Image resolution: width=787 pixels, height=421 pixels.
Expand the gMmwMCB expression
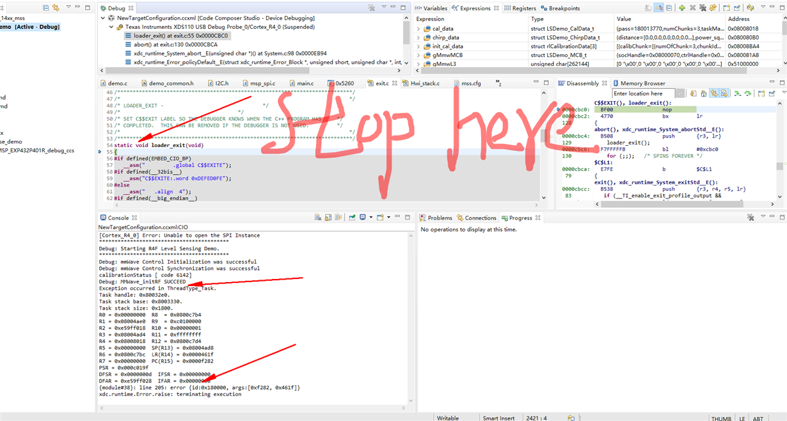coord(420,55)
